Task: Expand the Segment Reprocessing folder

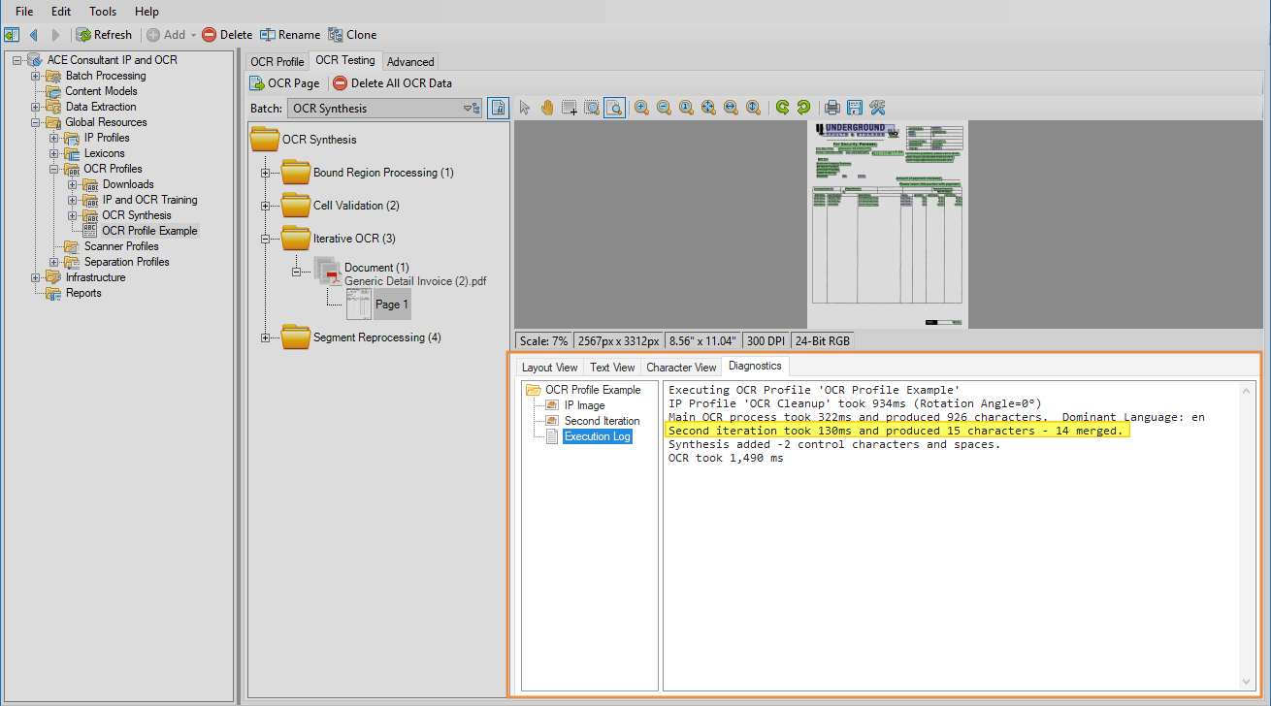Action: 265,337
